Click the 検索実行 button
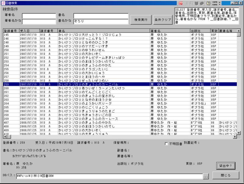Image resolution: width=244 pixels, height=184 pixels. point(141,20)
